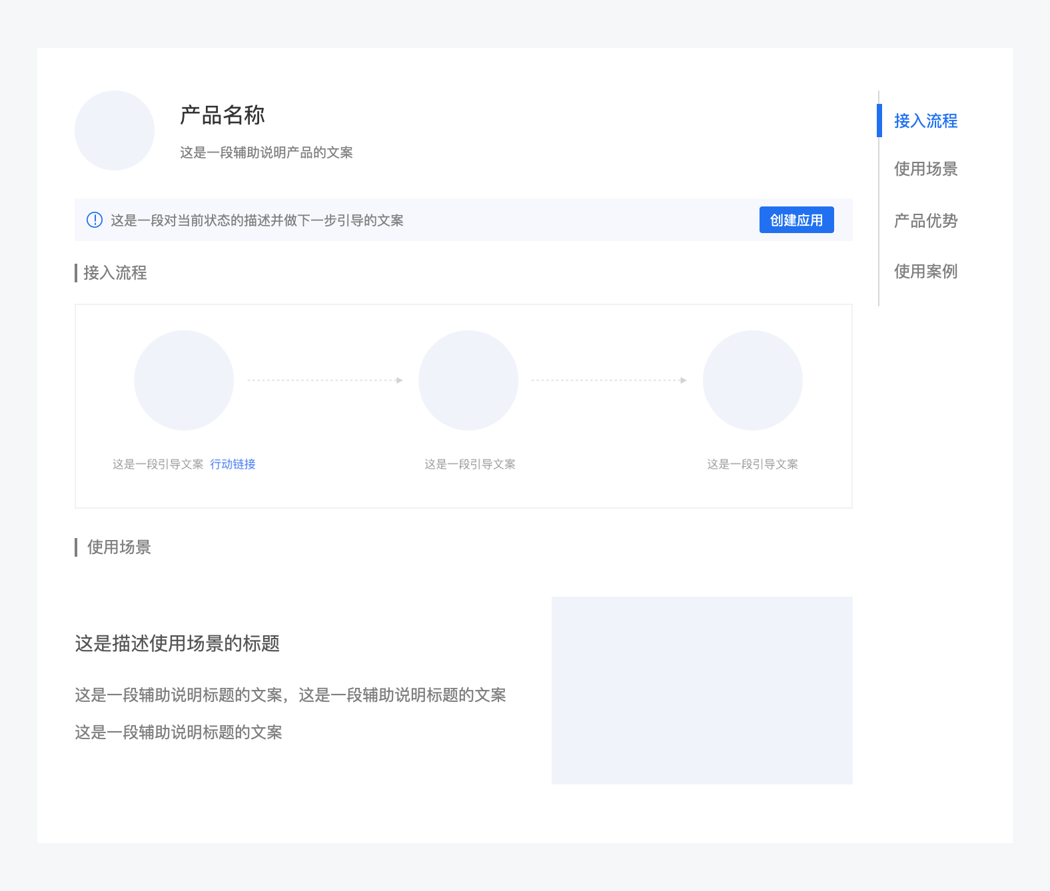The height and width of the screenshot is (891, 1050).
Task: Click the 产品名称 title text
Action: [223, 115]
